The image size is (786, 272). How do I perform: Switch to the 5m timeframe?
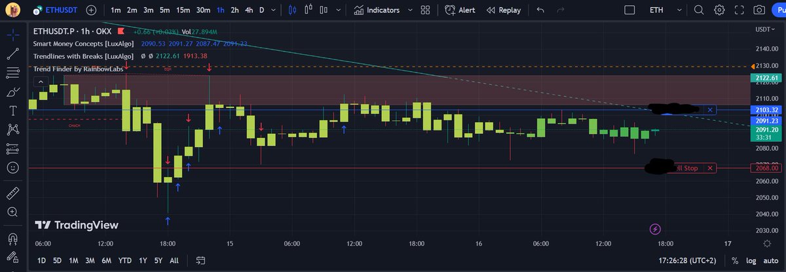click(164, 10)
